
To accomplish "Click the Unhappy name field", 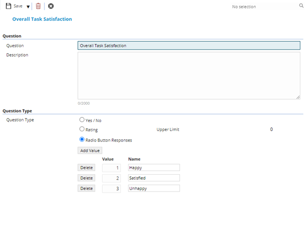I will [153, 189].
